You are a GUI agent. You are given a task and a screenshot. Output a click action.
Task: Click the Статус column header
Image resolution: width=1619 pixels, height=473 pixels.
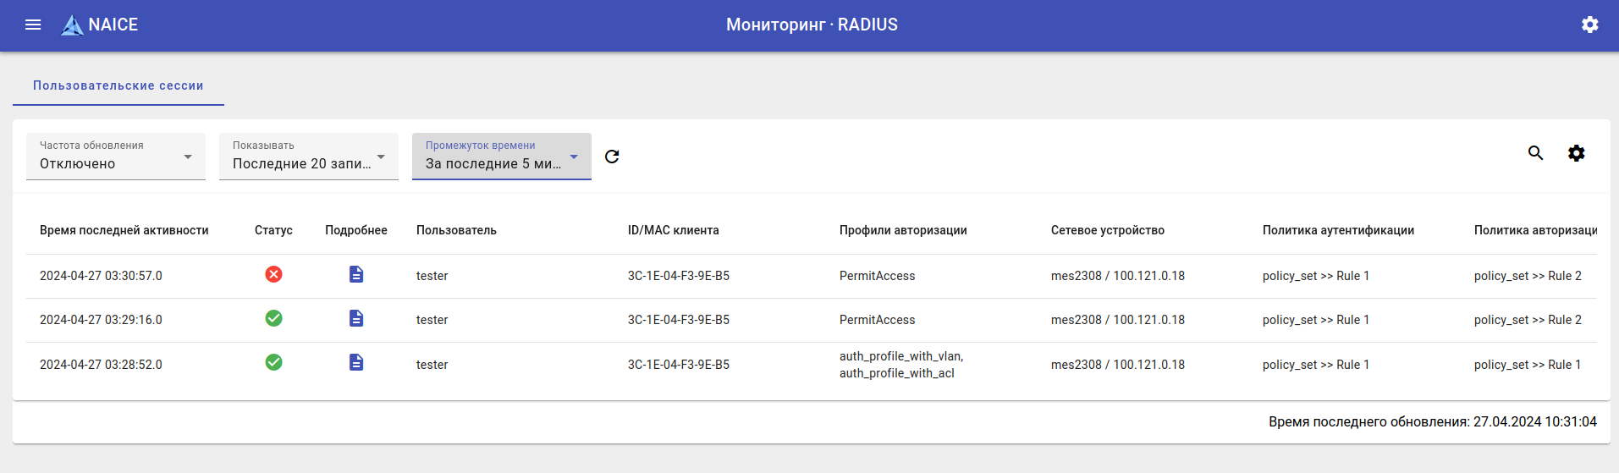(273, 230)
